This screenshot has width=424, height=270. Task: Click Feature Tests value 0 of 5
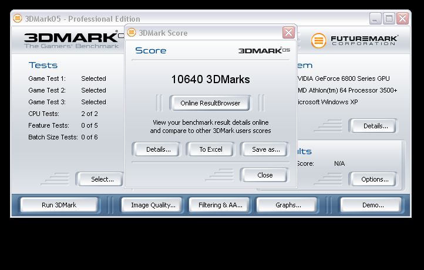click(x=89, y=125)
